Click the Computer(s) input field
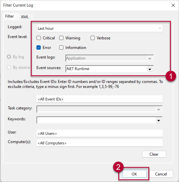This screenshot has width=179, height=182. click(x=99, y=143)
